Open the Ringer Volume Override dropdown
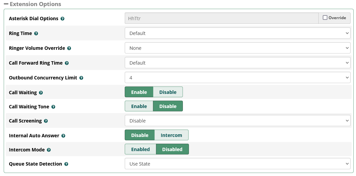This screenshot has height=176, width=356. tap(237, 48)
